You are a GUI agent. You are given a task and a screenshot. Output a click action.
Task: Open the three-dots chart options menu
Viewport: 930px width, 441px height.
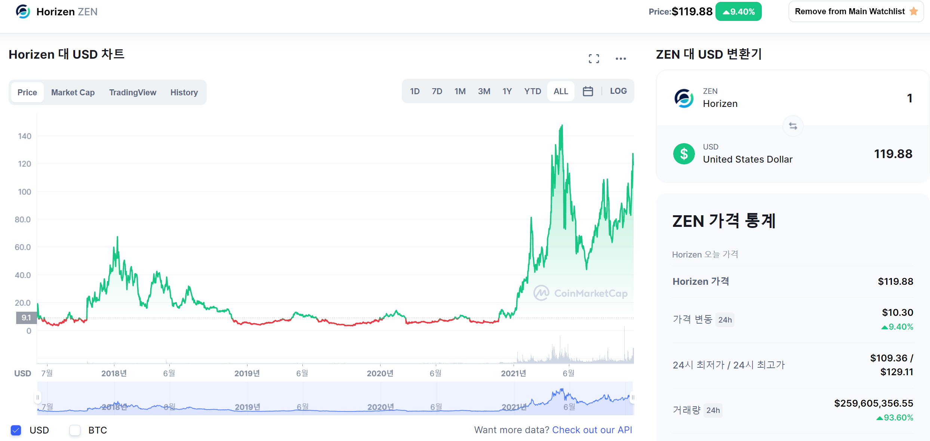pos(620,59)
